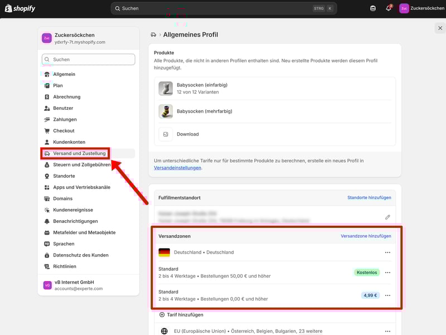Open options menu for Deutschland shipping zone
Screen dimensions: 446x335
coord(387,253)
